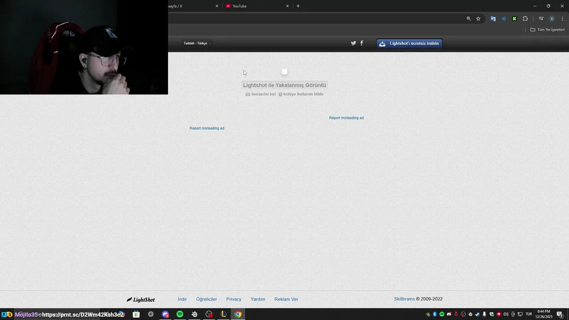Open Spotify from the taskbar

pyautogui.click(x=180, y=314)
